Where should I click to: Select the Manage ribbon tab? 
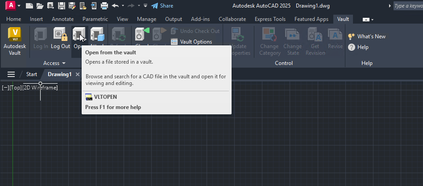(146, 19)
